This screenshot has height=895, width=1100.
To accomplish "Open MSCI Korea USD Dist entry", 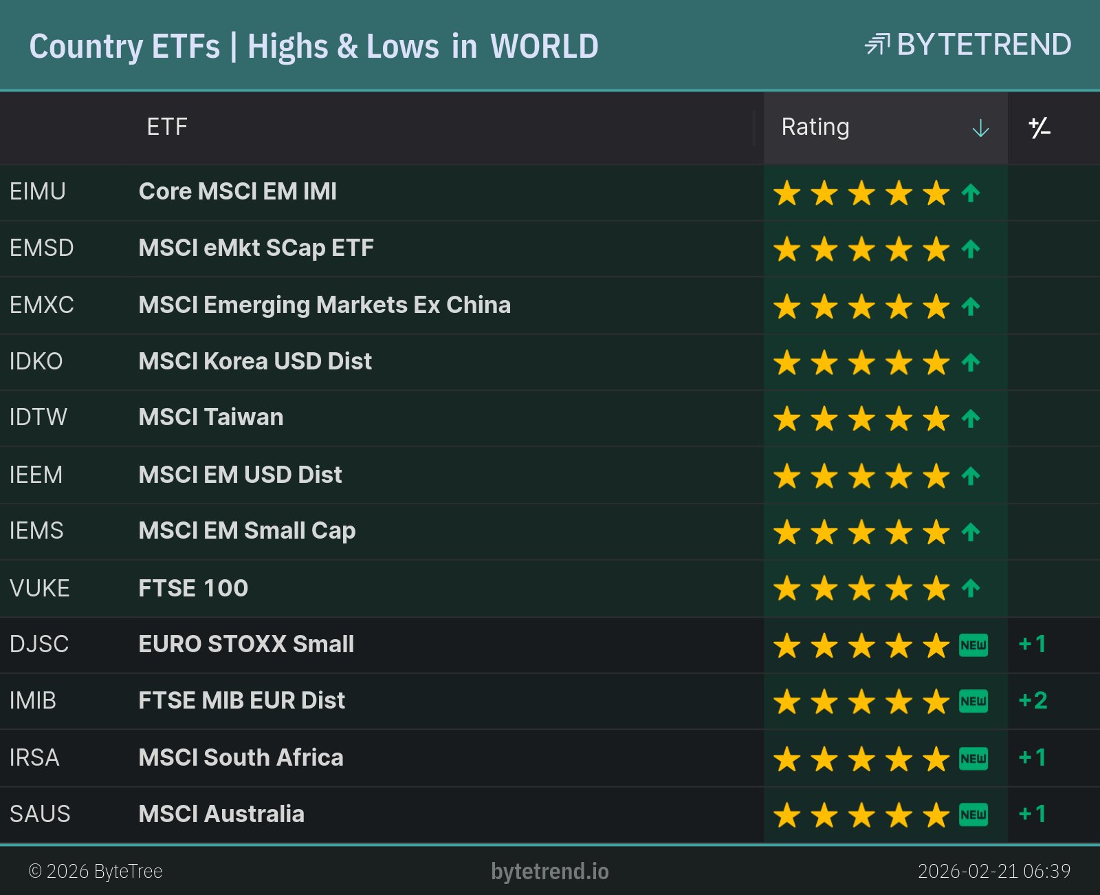I will (255, 361).
